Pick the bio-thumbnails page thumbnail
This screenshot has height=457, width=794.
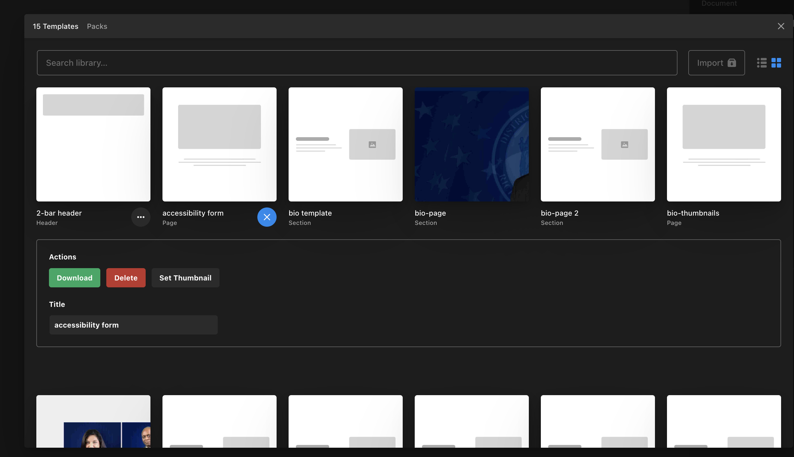[724, 144]
